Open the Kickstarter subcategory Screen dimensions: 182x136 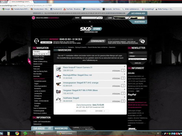[x=38, y=88]
